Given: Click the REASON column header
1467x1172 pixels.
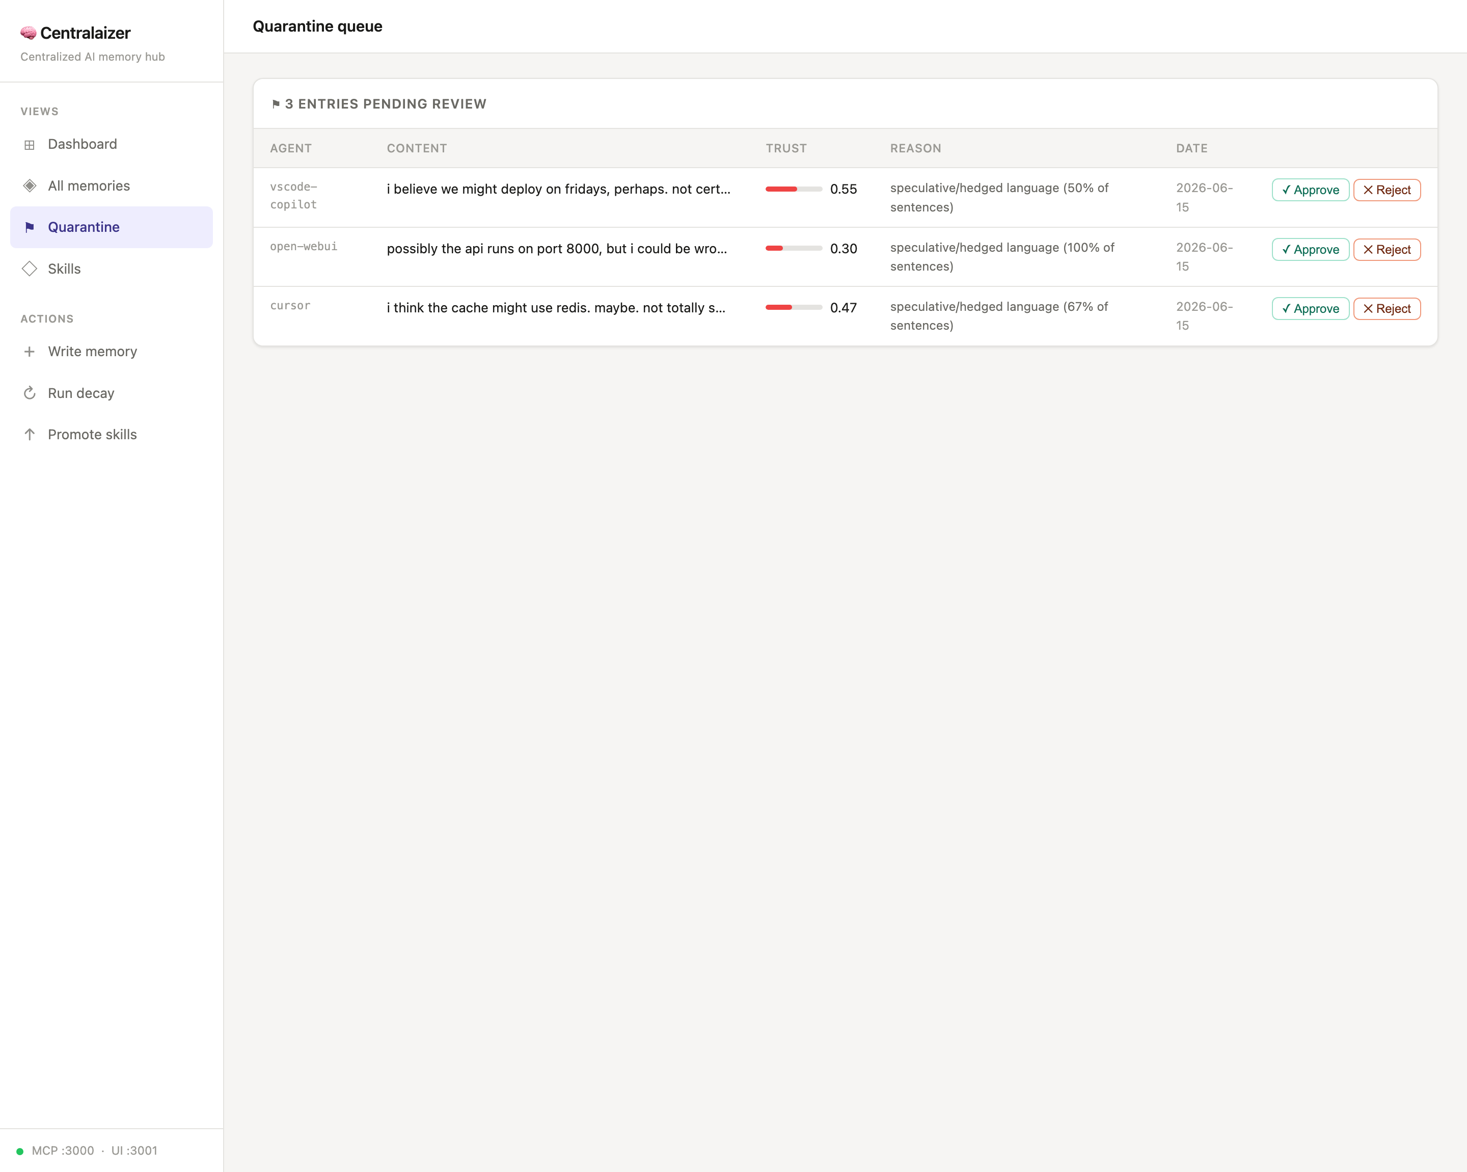Looking at the screenshot, I should (x=915, y=148).
